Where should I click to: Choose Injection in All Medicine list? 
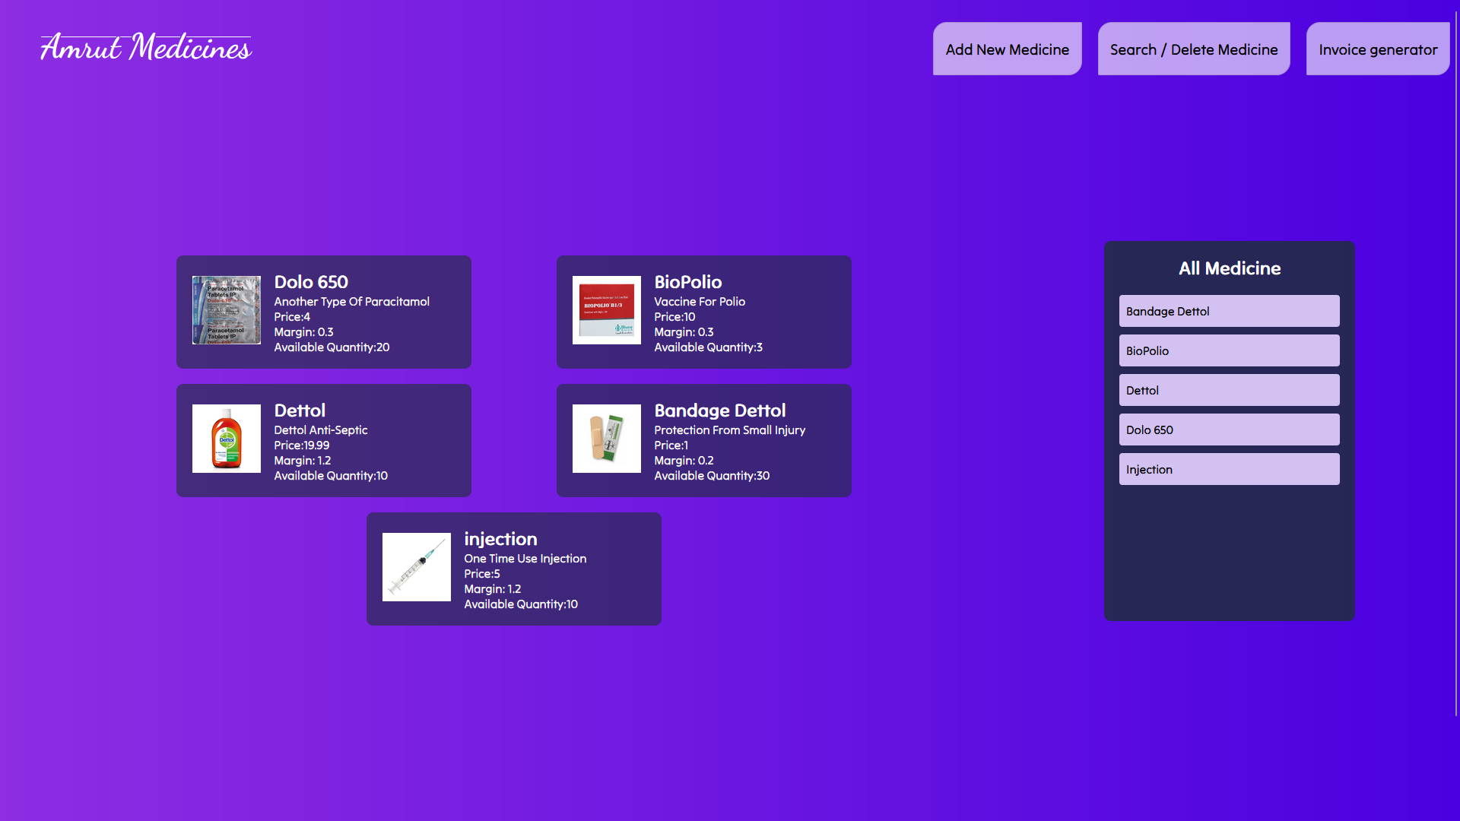tap(1229, 469)
